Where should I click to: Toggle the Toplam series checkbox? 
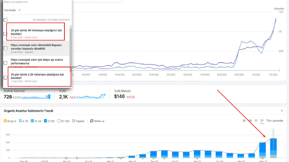[x=74, y=121]
